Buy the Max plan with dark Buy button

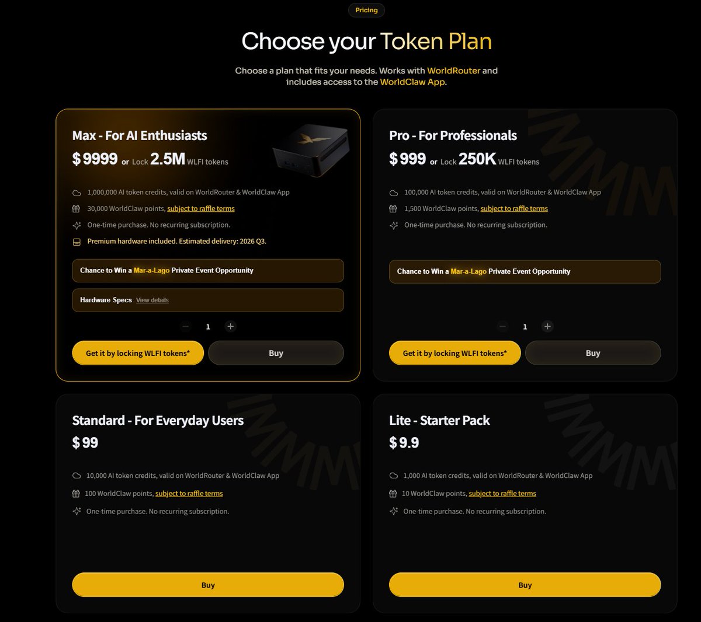point(276,353)
